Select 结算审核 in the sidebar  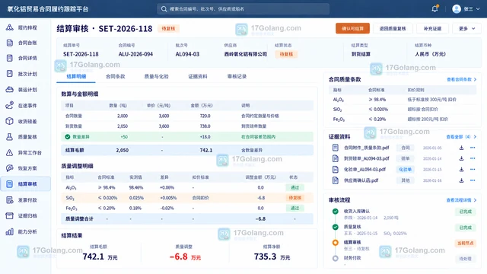[x=25, y=184]
